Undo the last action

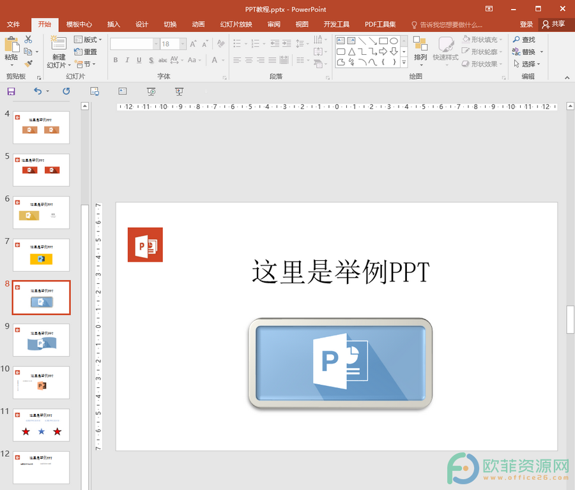[x=38, y=91]
